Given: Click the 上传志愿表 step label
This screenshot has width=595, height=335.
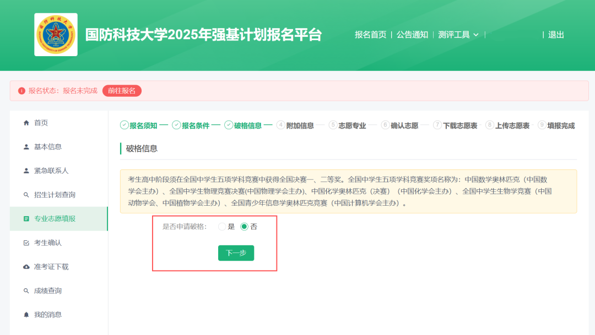Looking at the screenshot, I should 512,126.
